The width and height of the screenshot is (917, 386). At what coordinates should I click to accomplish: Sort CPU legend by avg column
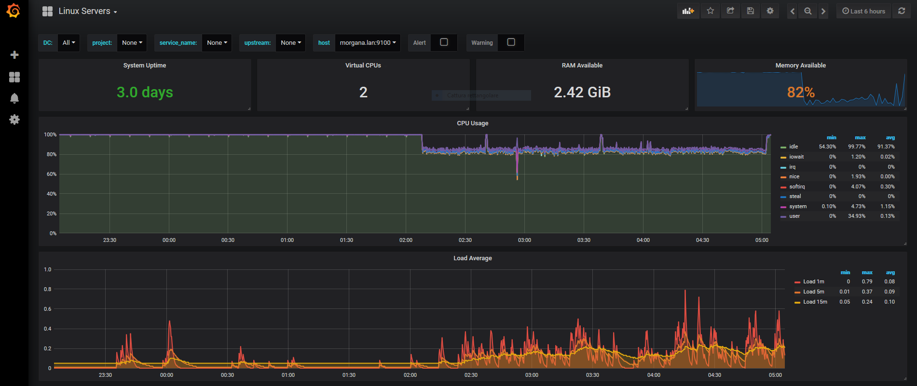tap(890, 137)
